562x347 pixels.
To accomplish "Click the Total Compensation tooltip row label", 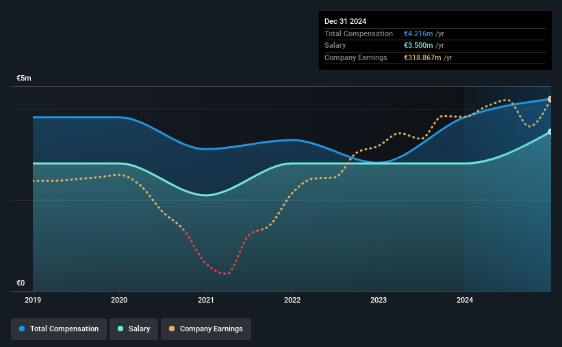I will [x=359, y=33].
